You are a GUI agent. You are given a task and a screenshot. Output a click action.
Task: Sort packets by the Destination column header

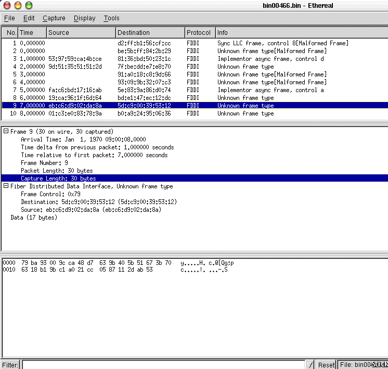click(x=150, y=33)
